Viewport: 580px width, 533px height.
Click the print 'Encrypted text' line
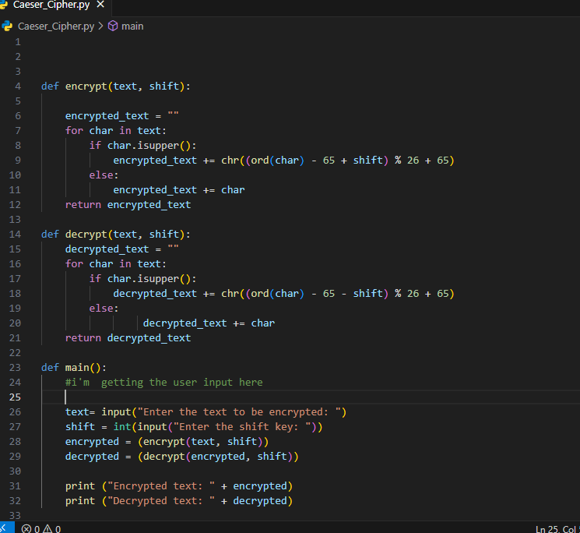[x=179, y=486]
